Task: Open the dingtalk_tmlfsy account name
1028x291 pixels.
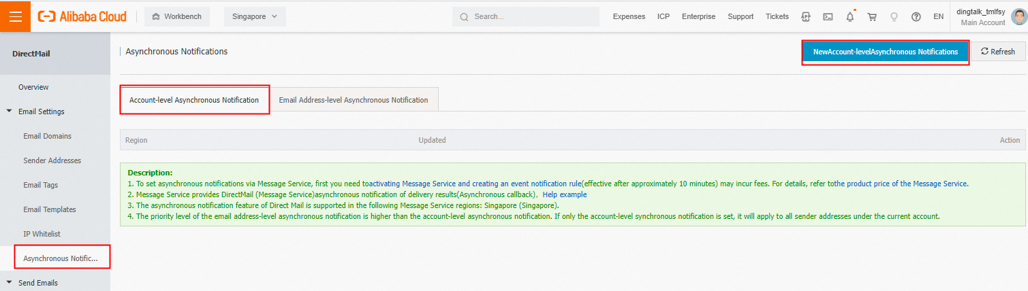Action: pyautogui.click(x=980, y=12)
